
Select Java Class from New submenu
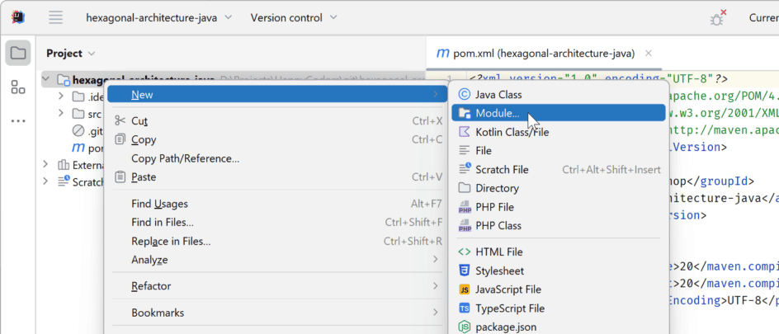click(x=498, y=95)
